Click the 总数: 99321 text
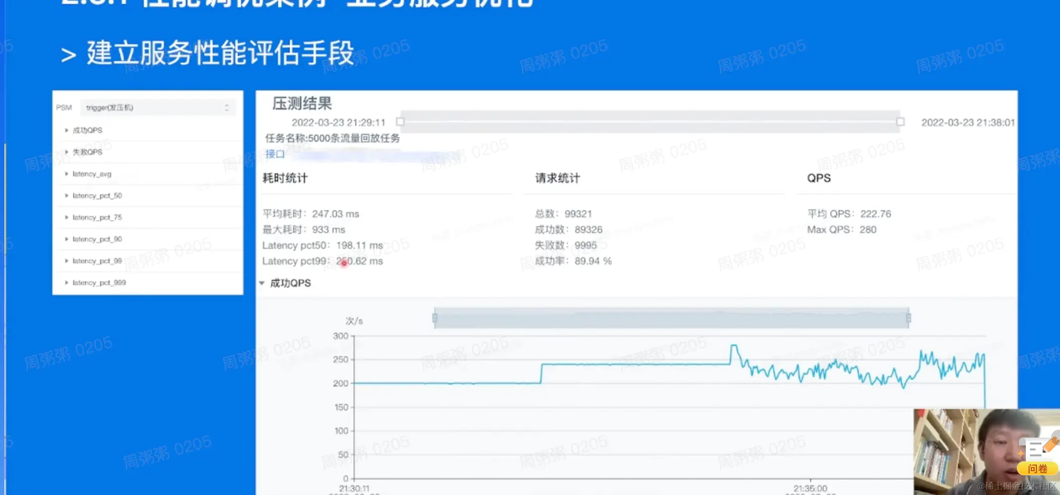This screenshot has height=495, width=1060. pyautogui.click(x=563, y=214)
